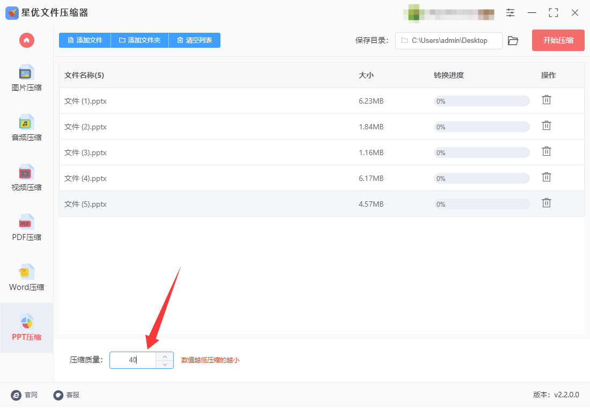Open Word压缩 section in sidebar
Image resolution: width=590 pixels, height=408 pixels.
tap(26, 278)
